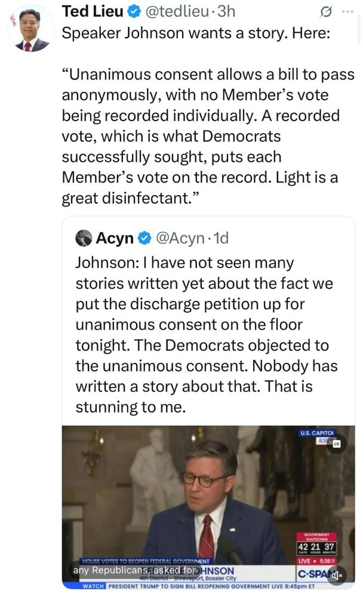
Task: Open Ted Lieu's profile picture
Action: pyautogui.click(x=29, y=29)
